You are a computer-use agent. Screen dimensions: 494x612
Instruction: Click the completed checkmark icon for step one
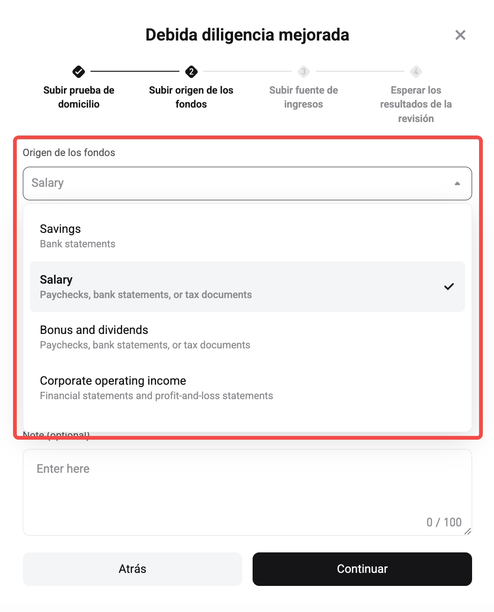[x=78, y=72]
